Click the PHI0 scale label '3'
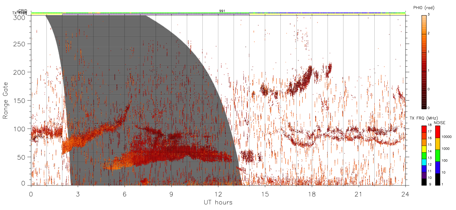 tap(429, 15)
